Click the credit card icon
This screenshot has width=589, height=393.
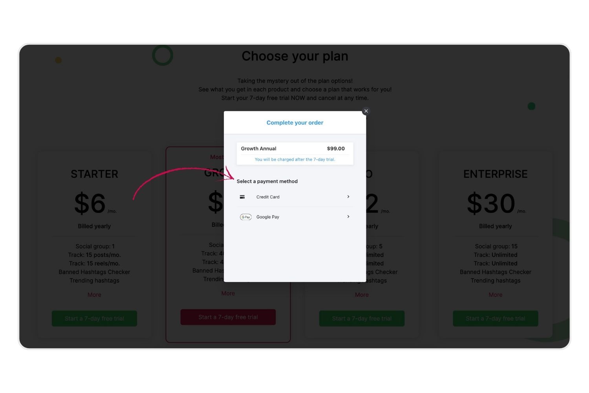pos(242,197)
